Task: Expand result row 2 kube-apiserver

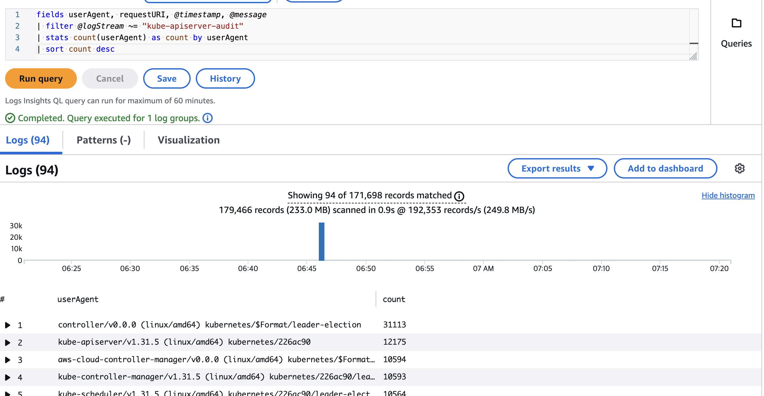Action: [8, 343]
